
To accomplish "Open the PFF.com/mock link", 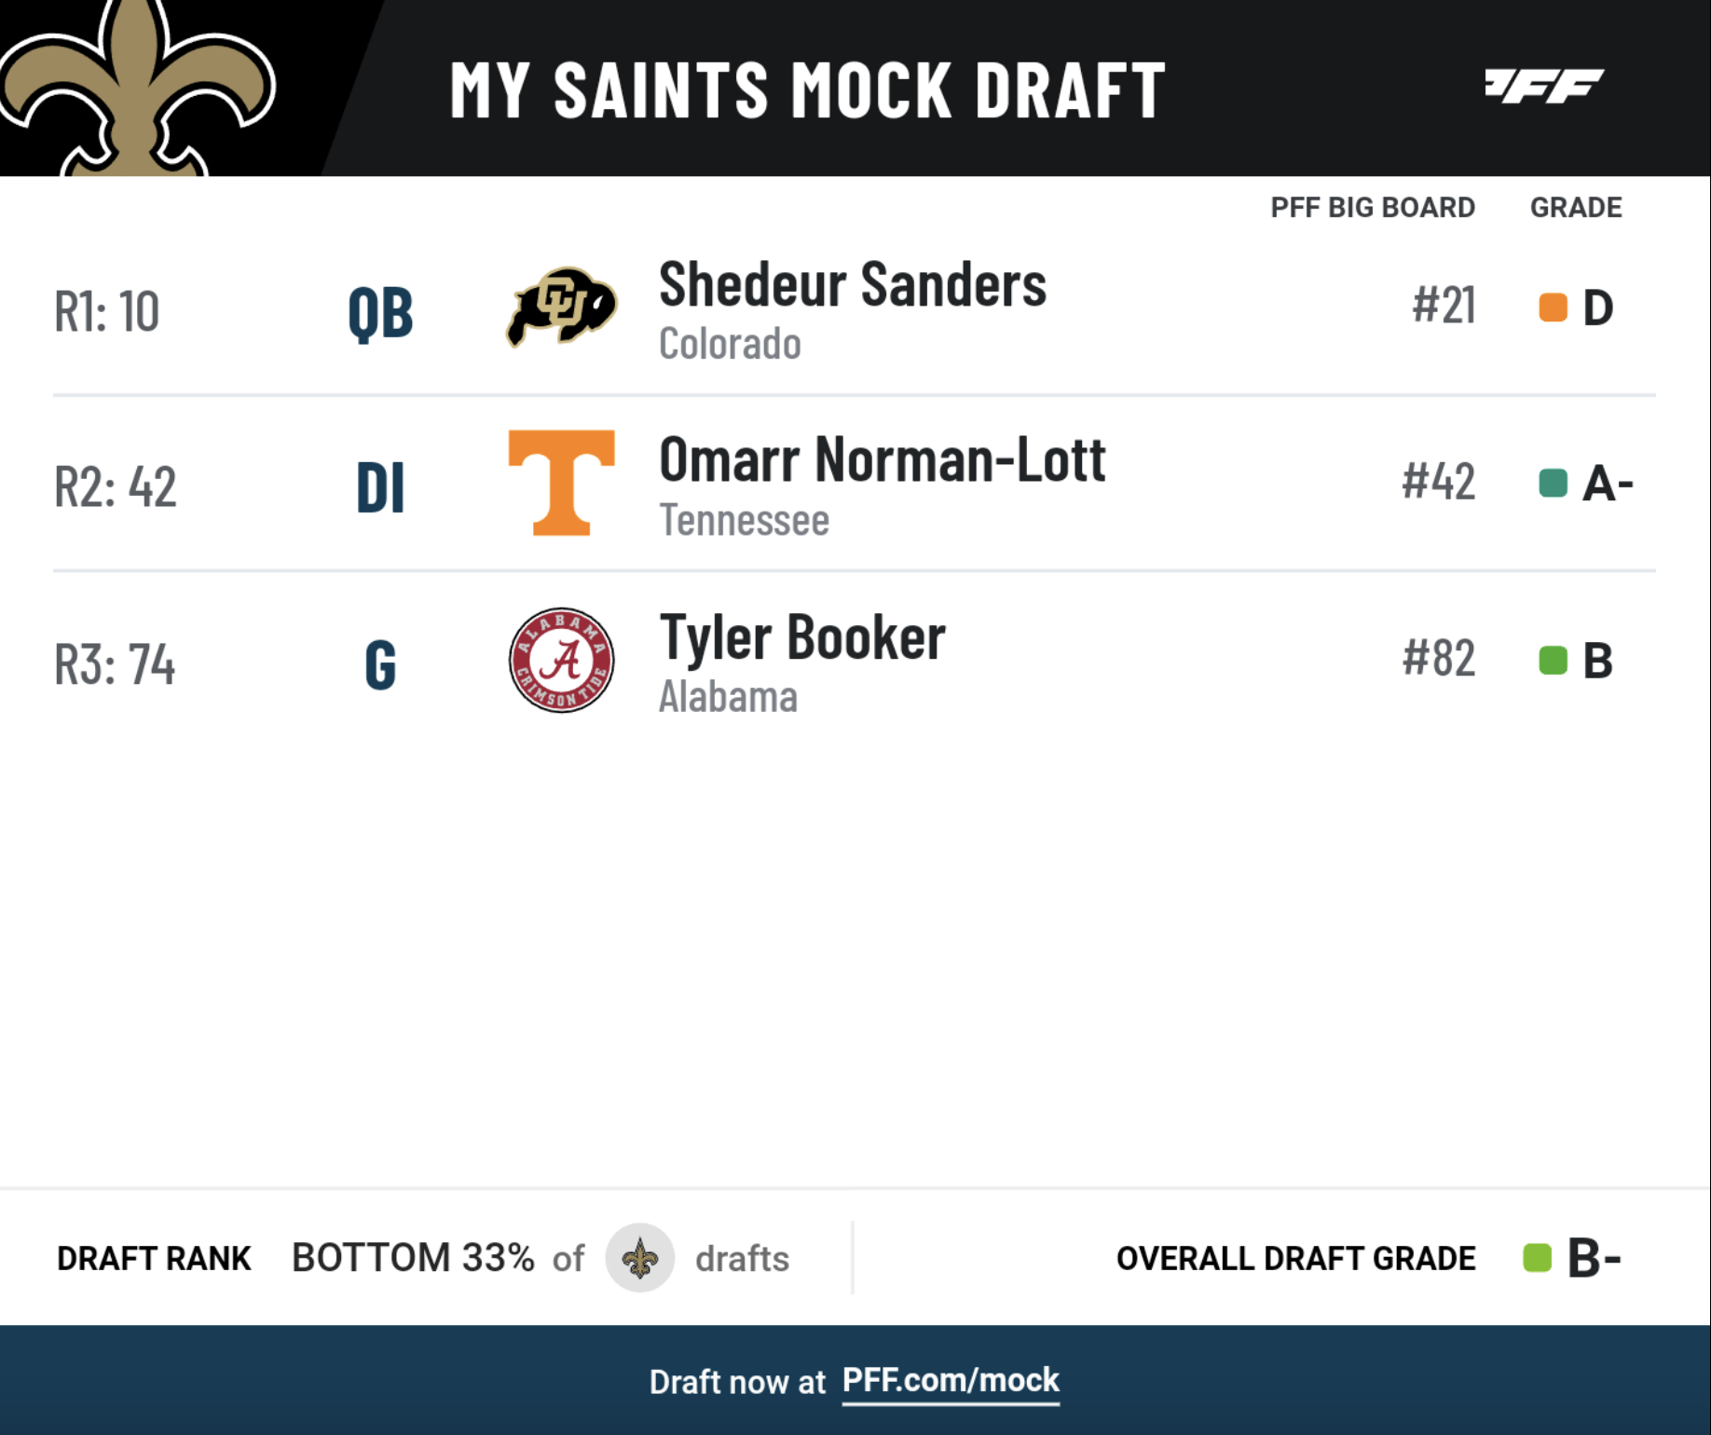I will pos(951,1380).
